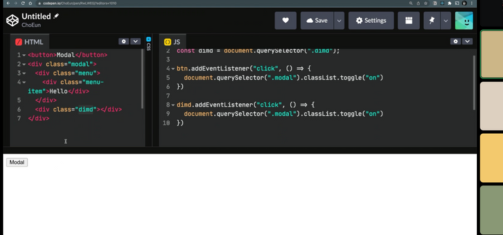Collapse HTML line 4 fold arrow
This screenshot has width=503, height=235.
tap(24, 82)
